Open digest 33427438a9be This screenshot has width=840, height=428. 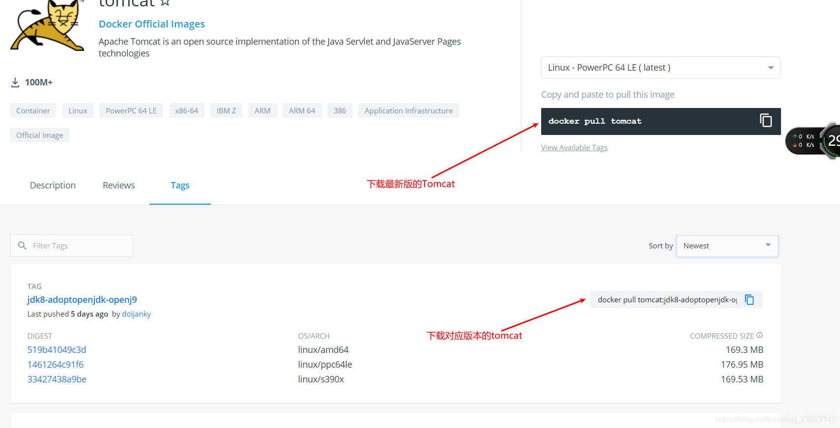click(57, 379)
